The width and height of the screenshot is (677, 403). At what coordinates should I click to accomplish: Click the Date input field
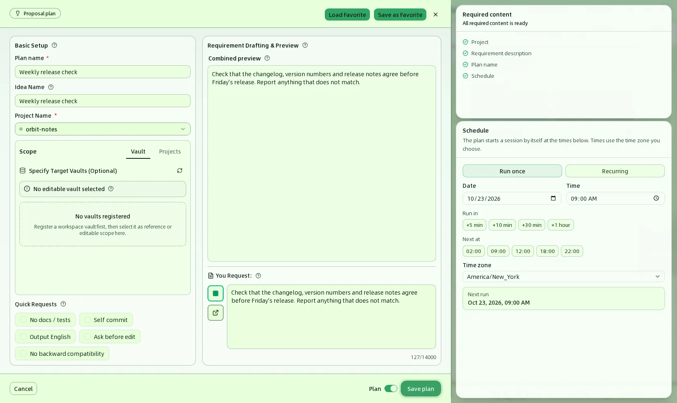(x=512, y=198)
